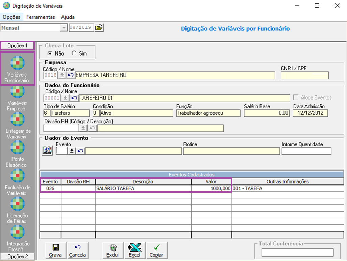The height and width of the screenshot is (261, 347).
Task: Expand the Mensal dropdown arrow
Action: pos(64,28)
